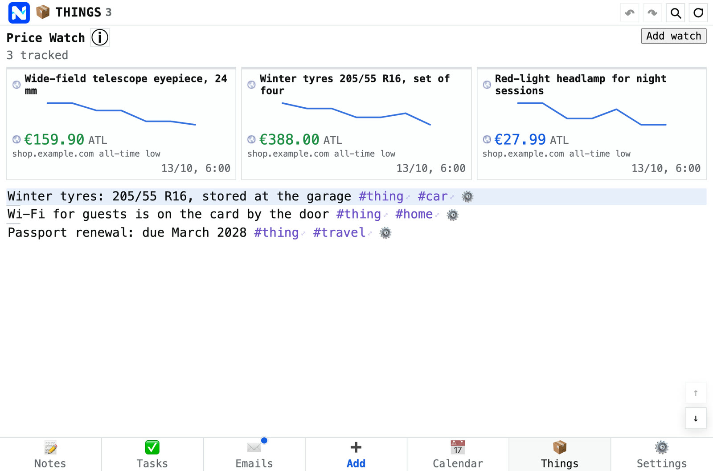Image resolution: width=713 pixels, height=471 pixels.
Task: Click the globe icon next to €159.90
Action: [x=16, y=139]
